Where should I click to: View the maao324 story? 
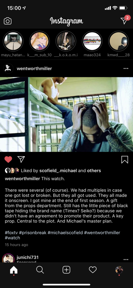pyautogui.click(x=92, y=41)
